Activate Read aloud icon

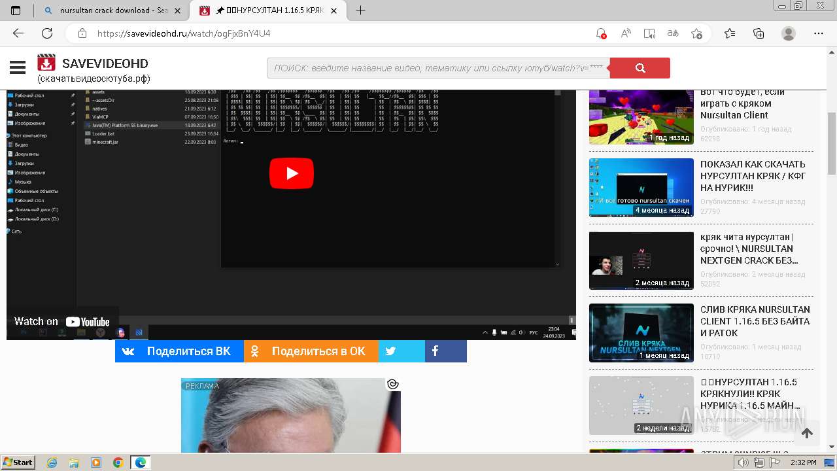coord(626,33)
